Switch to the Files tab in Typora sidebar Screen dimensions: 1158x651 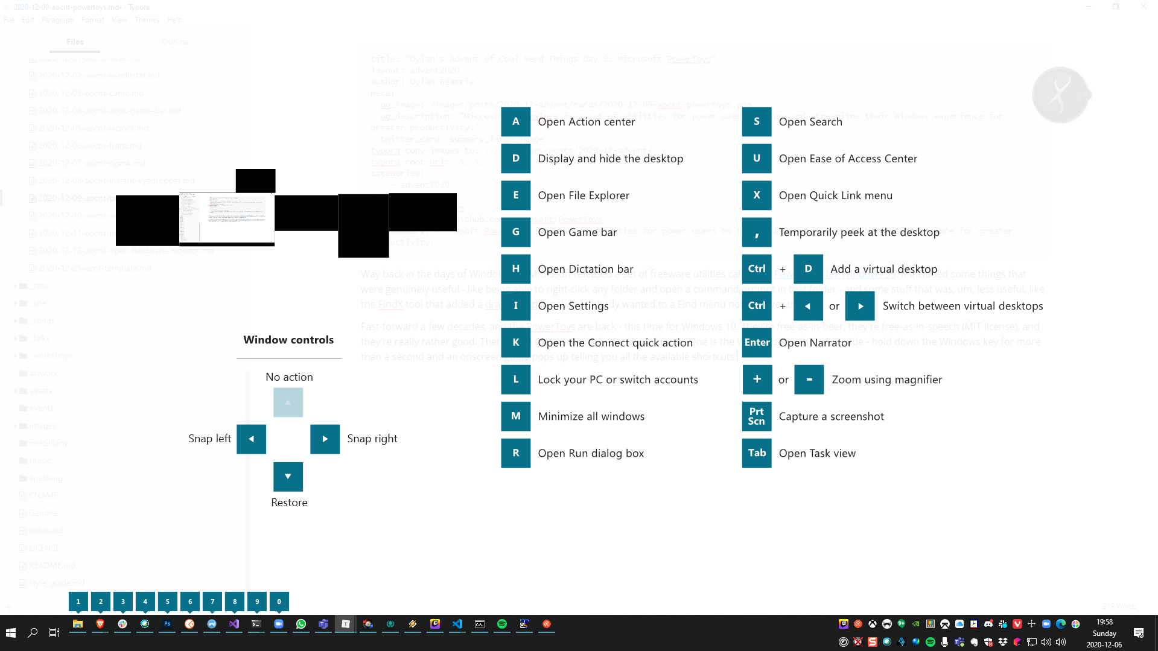click(75, 42)
